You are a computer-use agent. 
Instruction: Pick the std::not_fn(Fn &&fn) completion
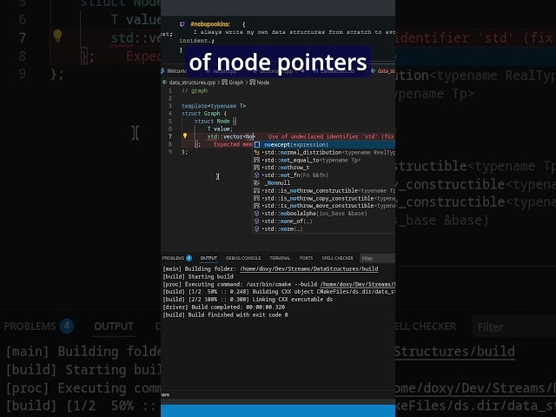click(x=324, y=175)
